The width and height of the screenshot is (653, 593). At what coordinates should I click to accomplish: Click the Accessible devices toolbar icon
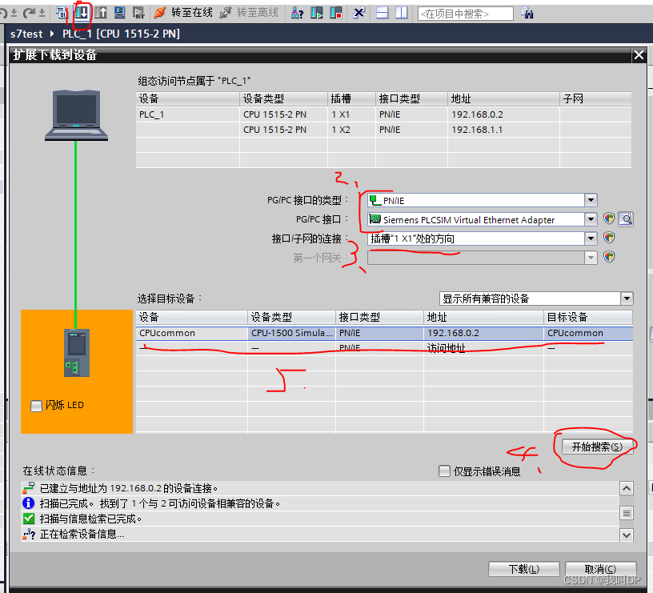(x=297, y=14)
